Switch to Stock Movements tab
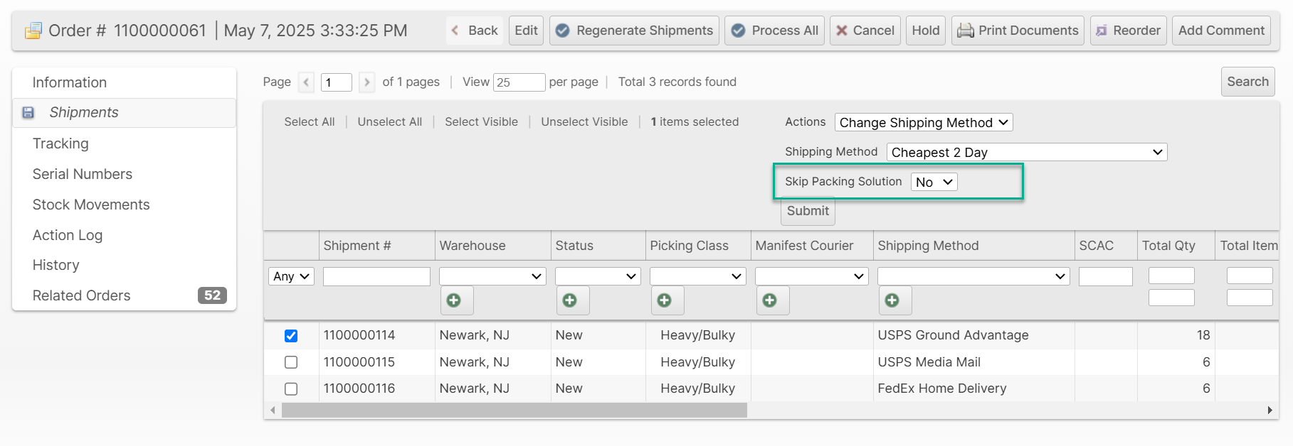Screen dimensions: 1293x446 (91, 205)
